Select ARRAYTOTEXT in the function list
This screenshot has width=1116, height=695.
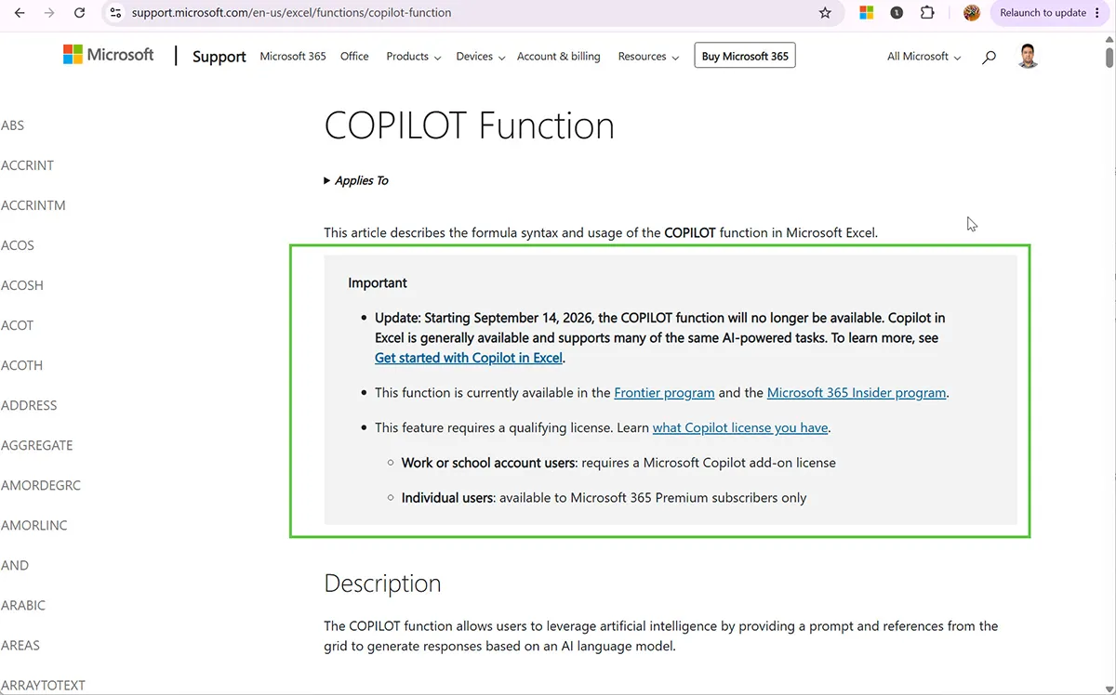pyautogui.click(x=43, y=685)
